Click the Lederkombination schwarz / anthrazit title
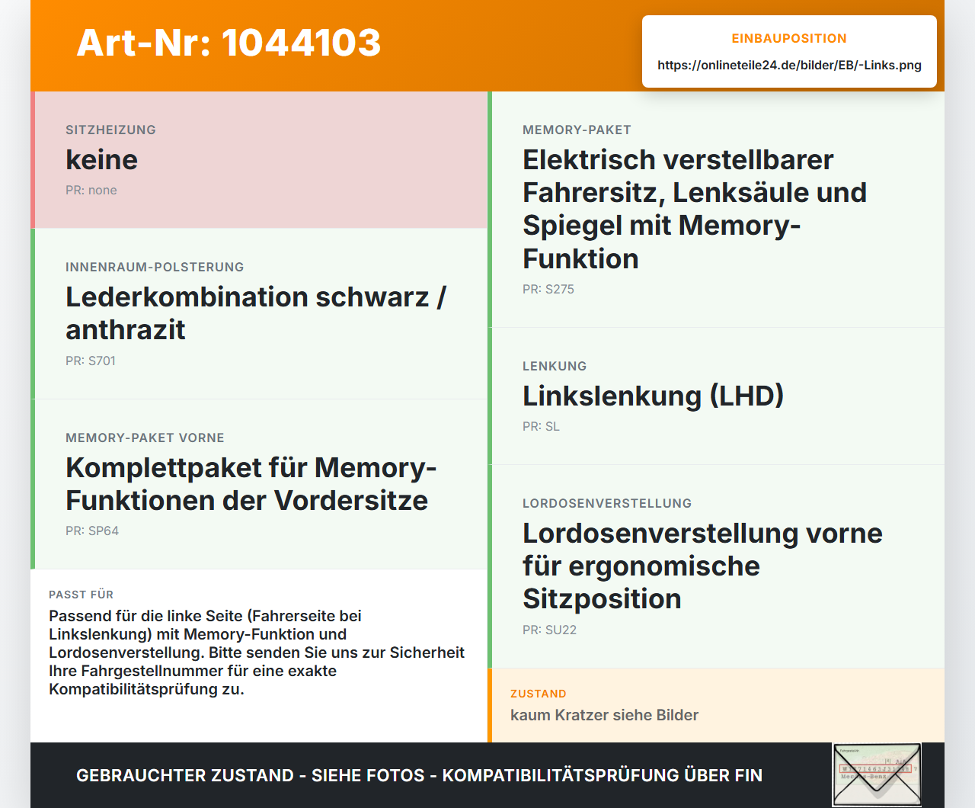The width and height of the screenshot is (975, 808). pyautogui.click(x=256, y=313)
